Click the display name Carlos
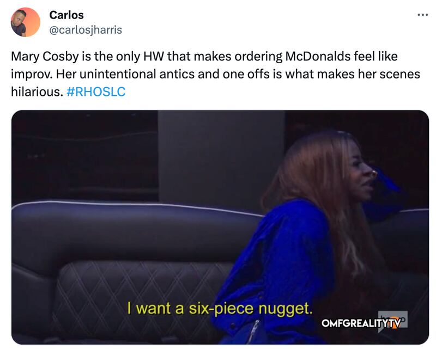Image resolution: width=436 pixels, height=349 pixels. 66,15
